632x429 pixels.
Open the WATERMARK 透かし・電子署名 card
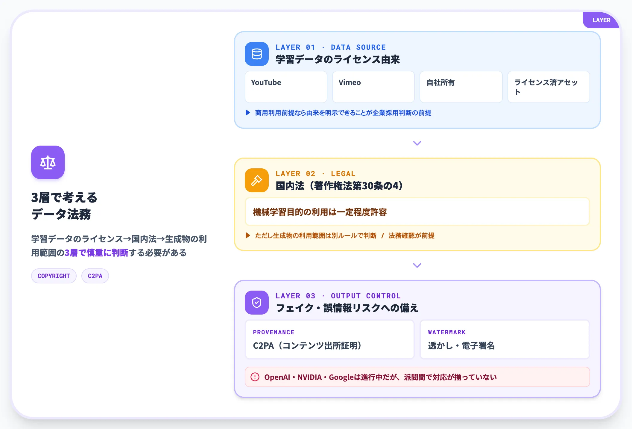pos(505,339)
